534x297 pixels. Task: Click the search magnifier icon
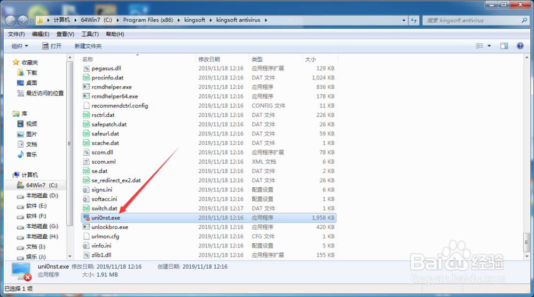click(524, 20)
